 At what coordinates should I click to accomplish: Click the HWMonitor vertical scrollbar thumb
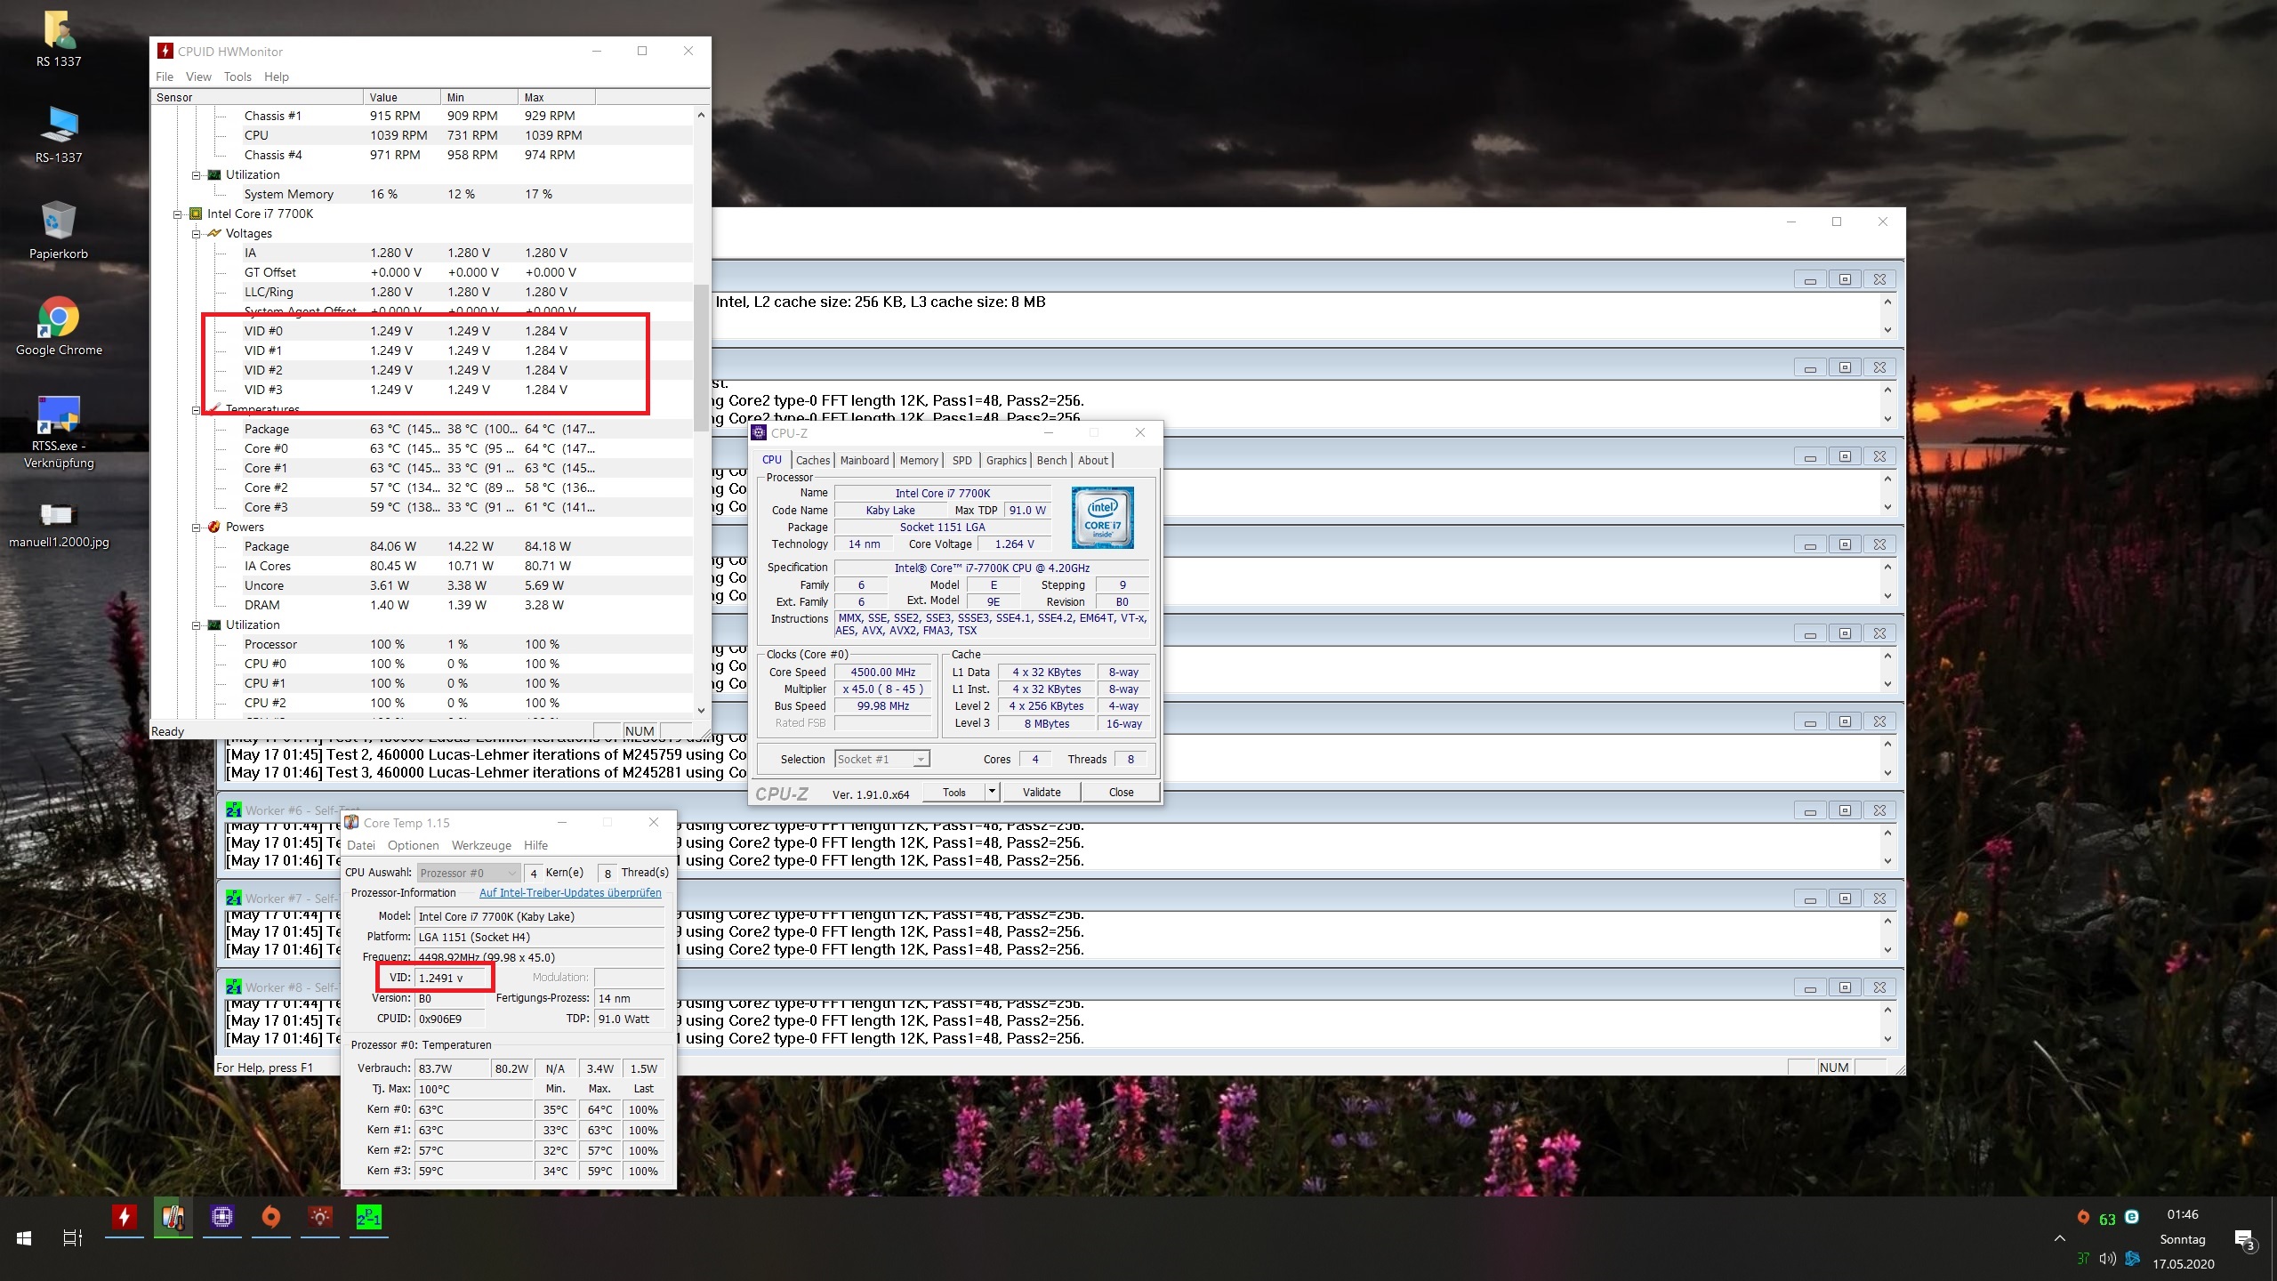701,356
